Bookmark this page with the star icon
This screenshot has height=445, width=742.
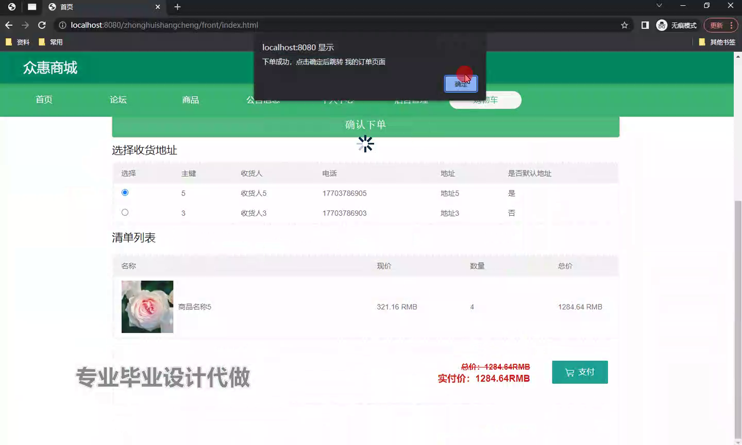pos(625,25)
